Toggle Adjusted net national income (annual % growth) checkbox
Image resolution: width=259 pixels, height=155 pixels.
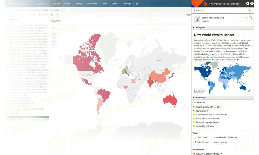(x=8, y=25)
